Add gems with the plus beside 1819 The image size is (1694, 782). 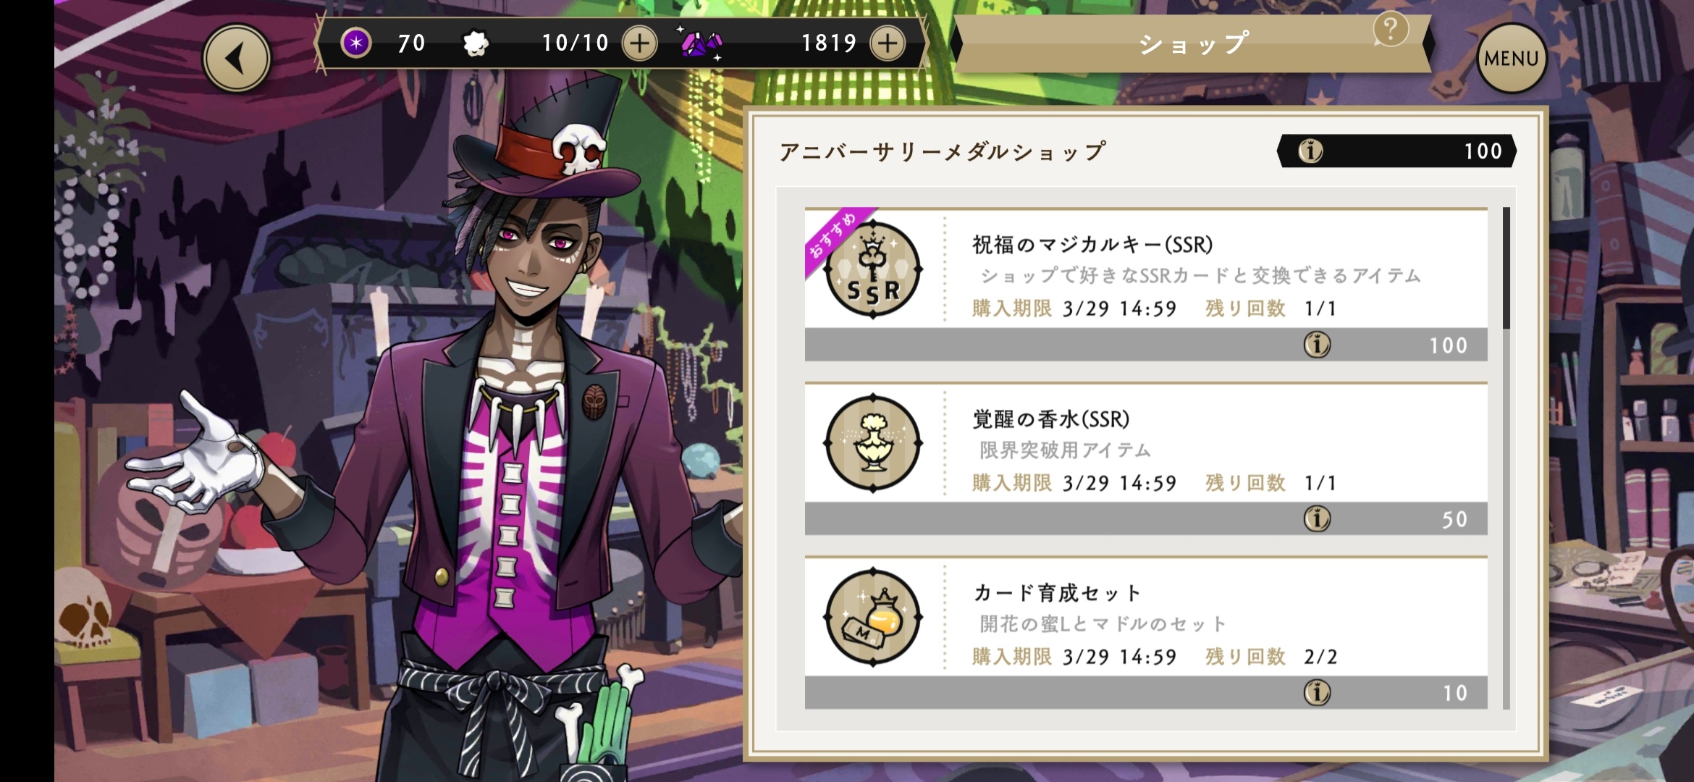pos(888,43)
